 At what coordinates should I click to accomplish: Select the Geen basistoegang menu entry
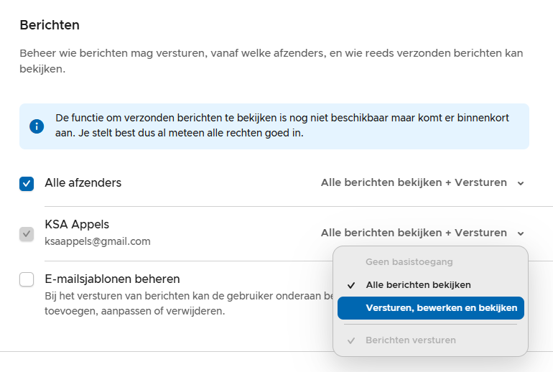coord(409,262)
